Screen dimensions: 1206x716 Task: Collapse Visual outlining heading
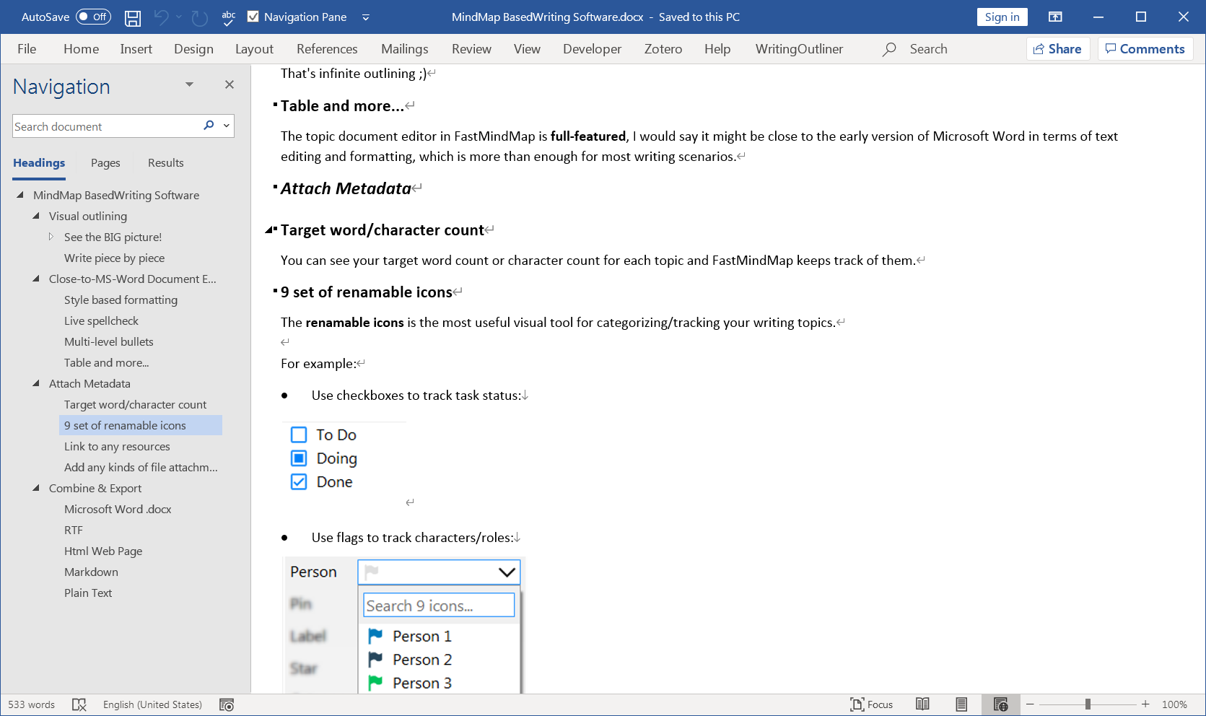point(36,216)
